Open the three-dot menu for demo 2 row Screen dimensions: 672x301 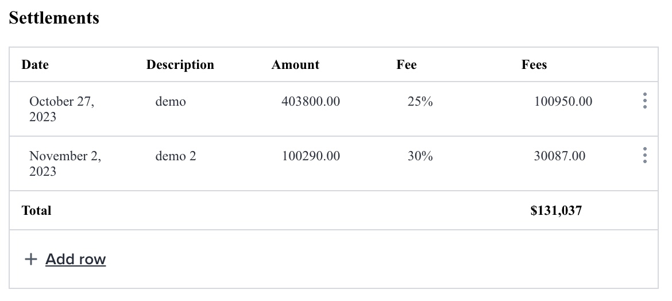pos(644,155)
